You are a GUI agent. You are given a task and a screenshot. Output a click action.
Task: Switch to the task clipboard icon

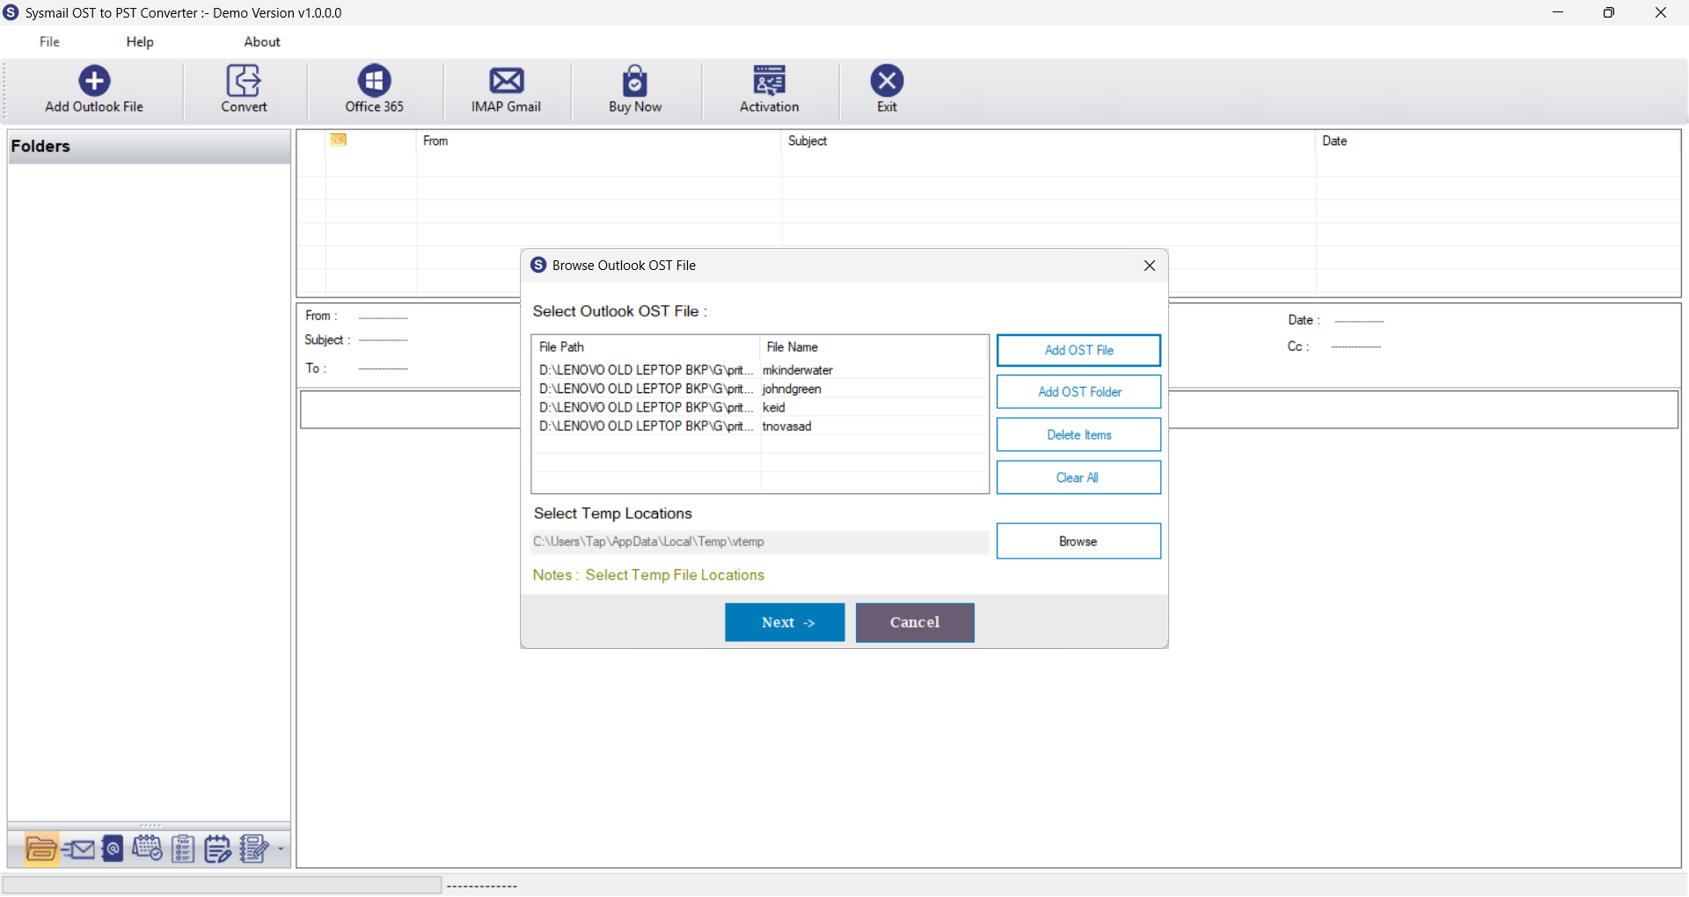(x=183, y=850)
